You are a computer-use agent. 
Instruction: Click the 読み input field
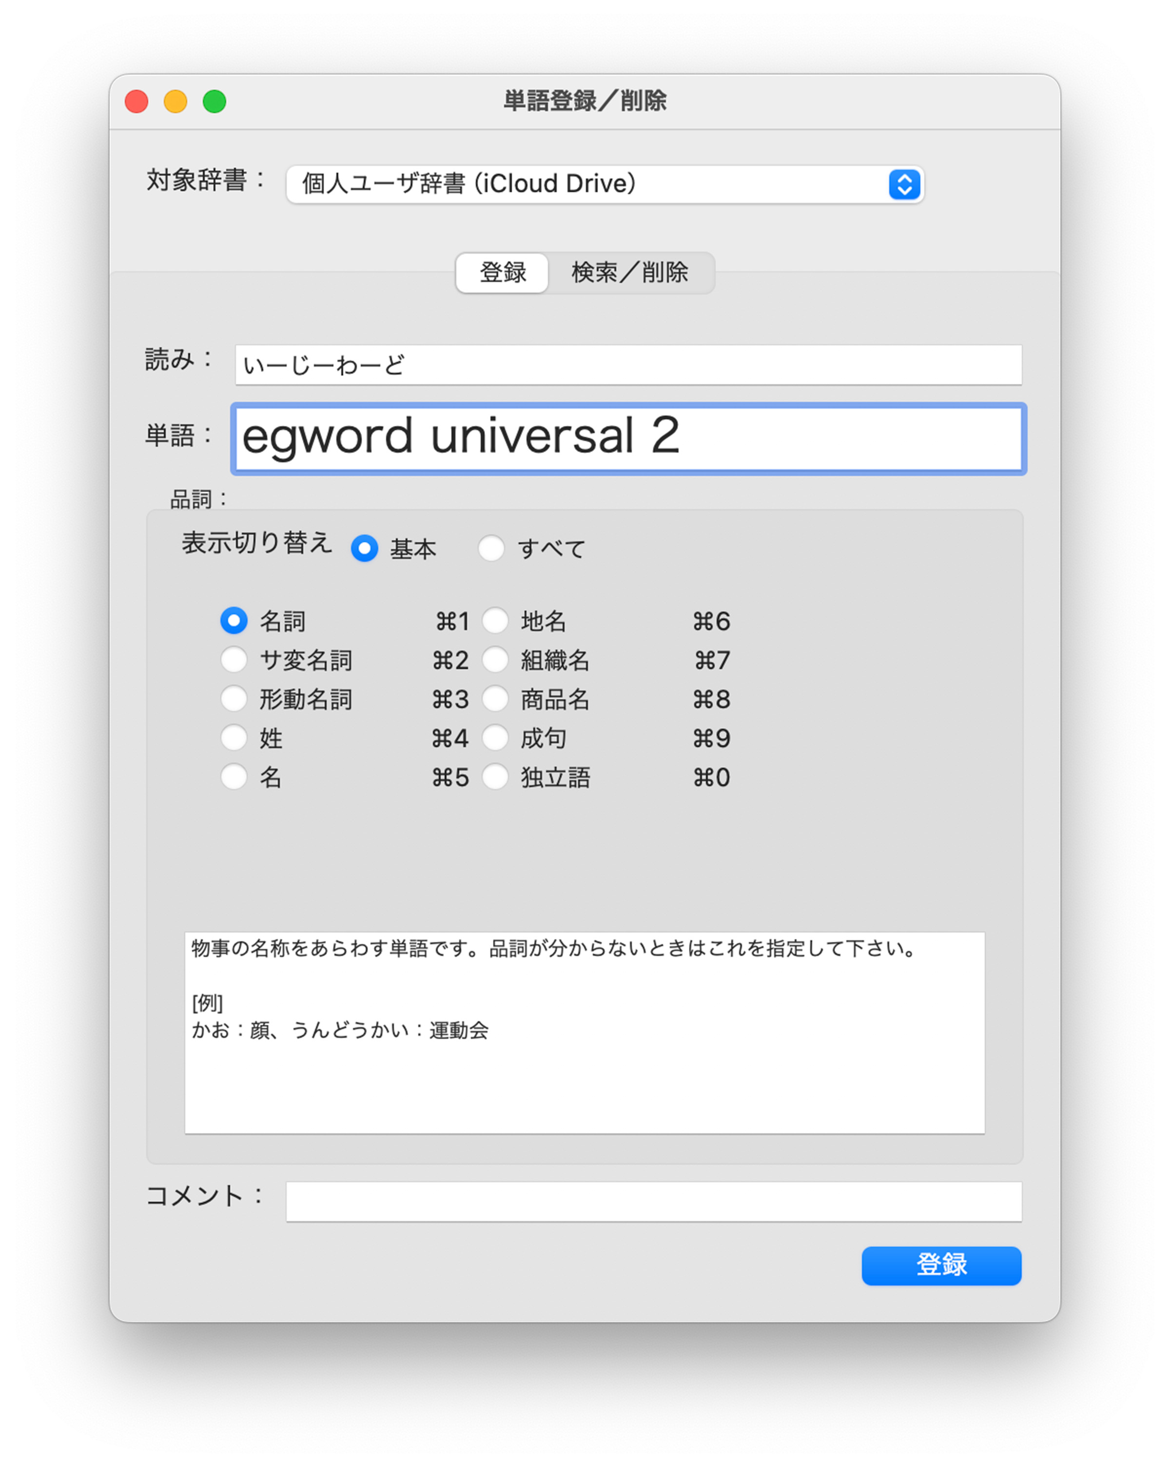[x=628, y=365]
